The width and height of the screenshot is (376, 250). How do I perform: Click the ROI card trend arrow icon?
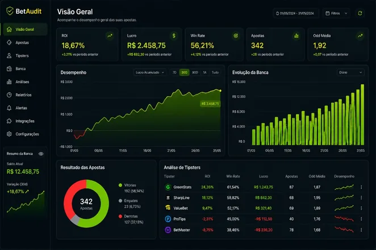coord(110,36)
